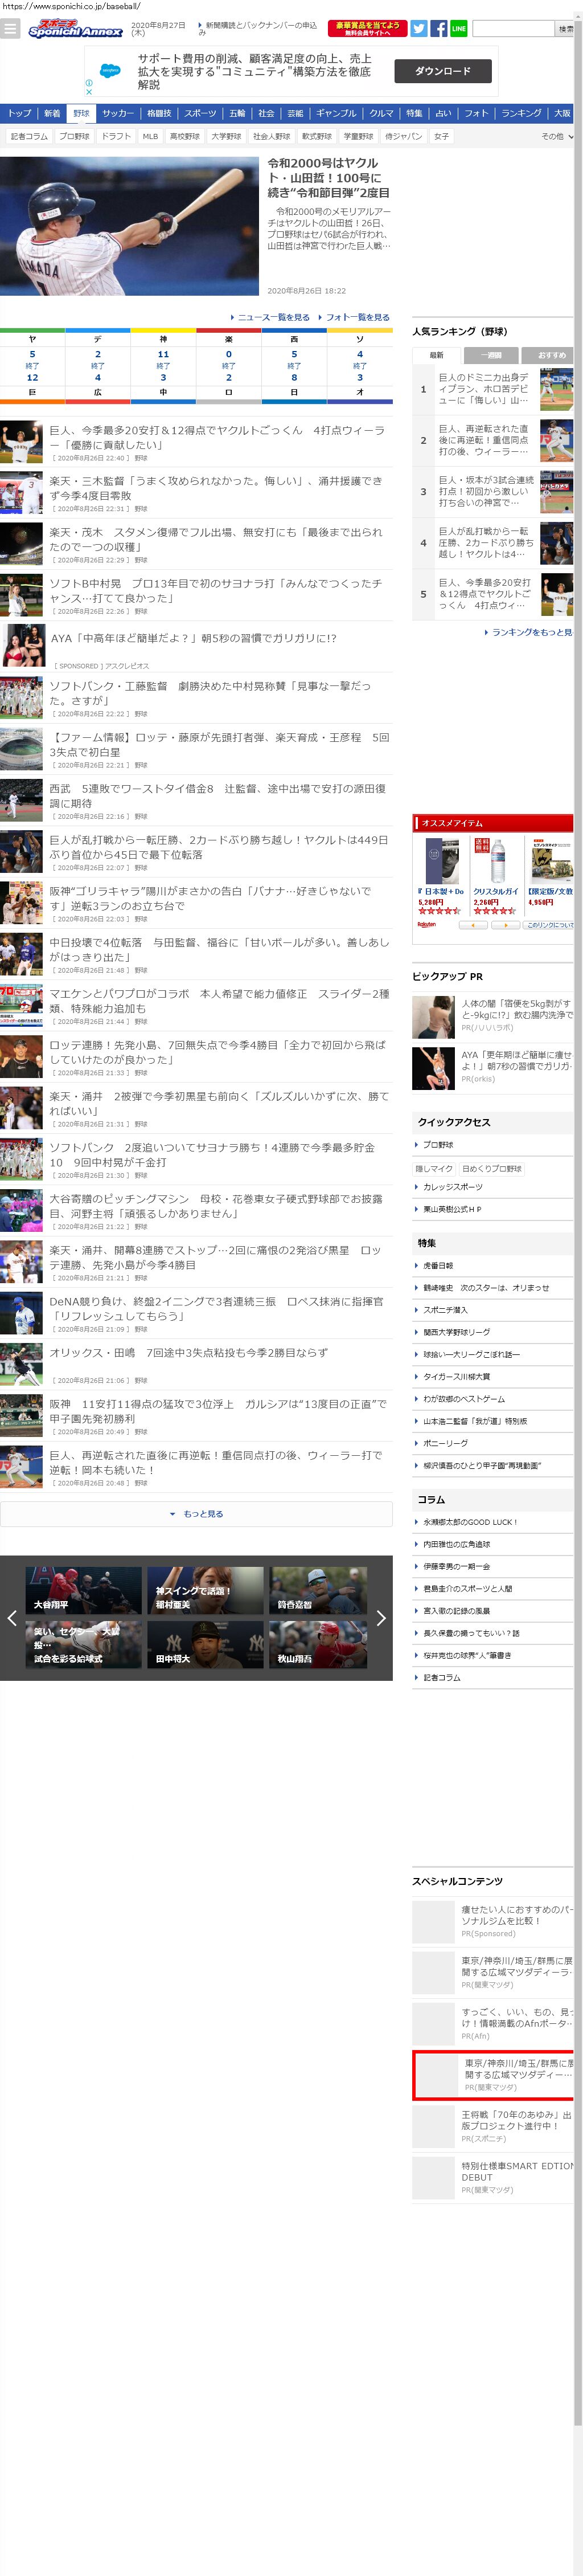Screen dimensions: 583x2576
Task: Open the 秋山翔吾 photo tile
Action: point(319,1644)
